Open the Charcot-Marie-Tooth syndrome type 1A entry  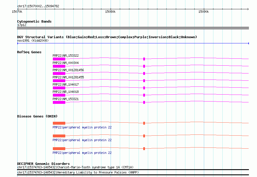pyautogui.click(x=75, y=167)
